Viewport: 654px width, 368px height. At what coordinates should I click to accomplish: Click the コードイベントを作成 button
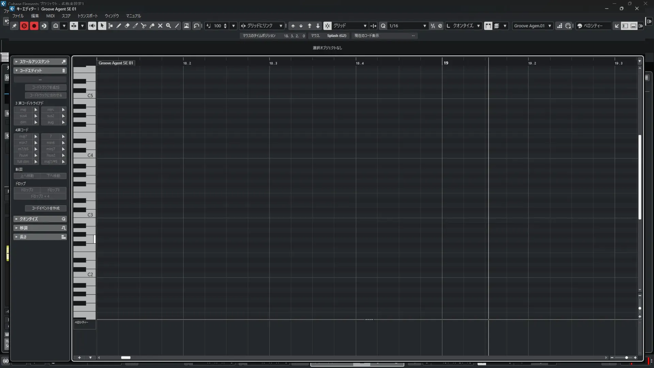point(46,208)
